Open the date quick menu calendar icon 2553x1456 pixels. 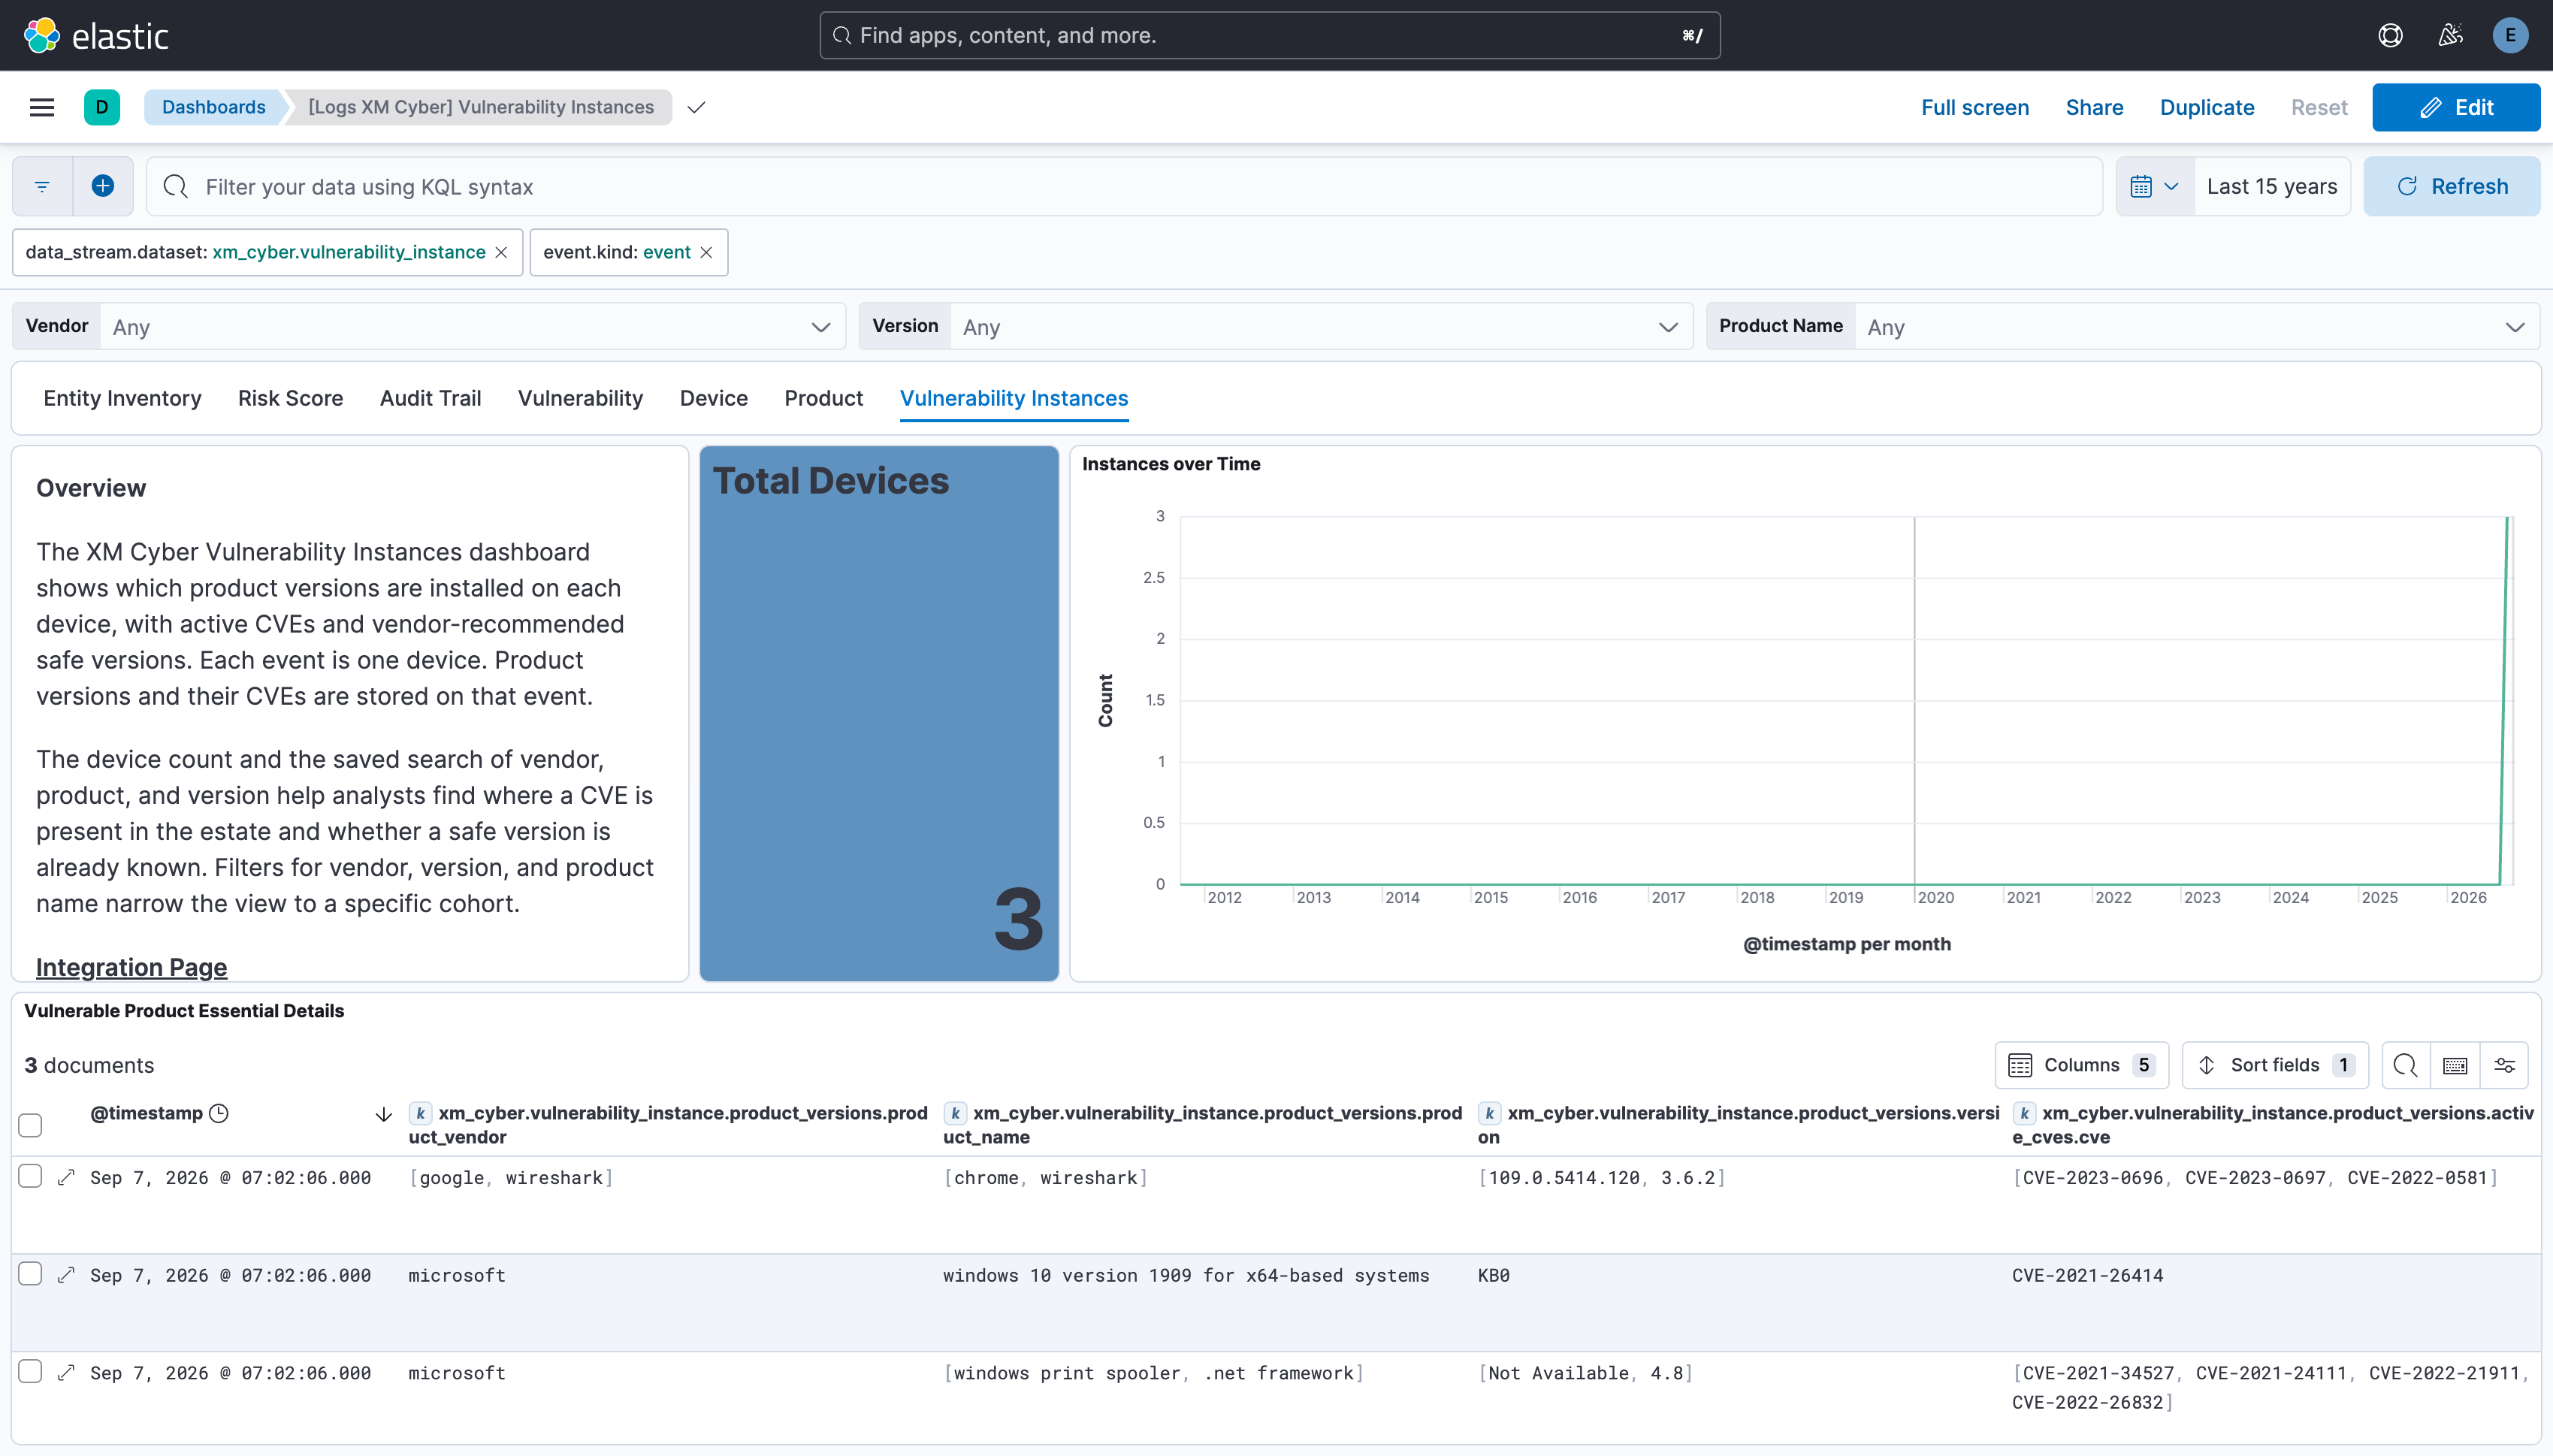tap(2154, 186)
